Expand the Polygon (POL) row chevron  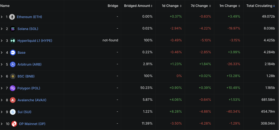click(x=2, y=88)
